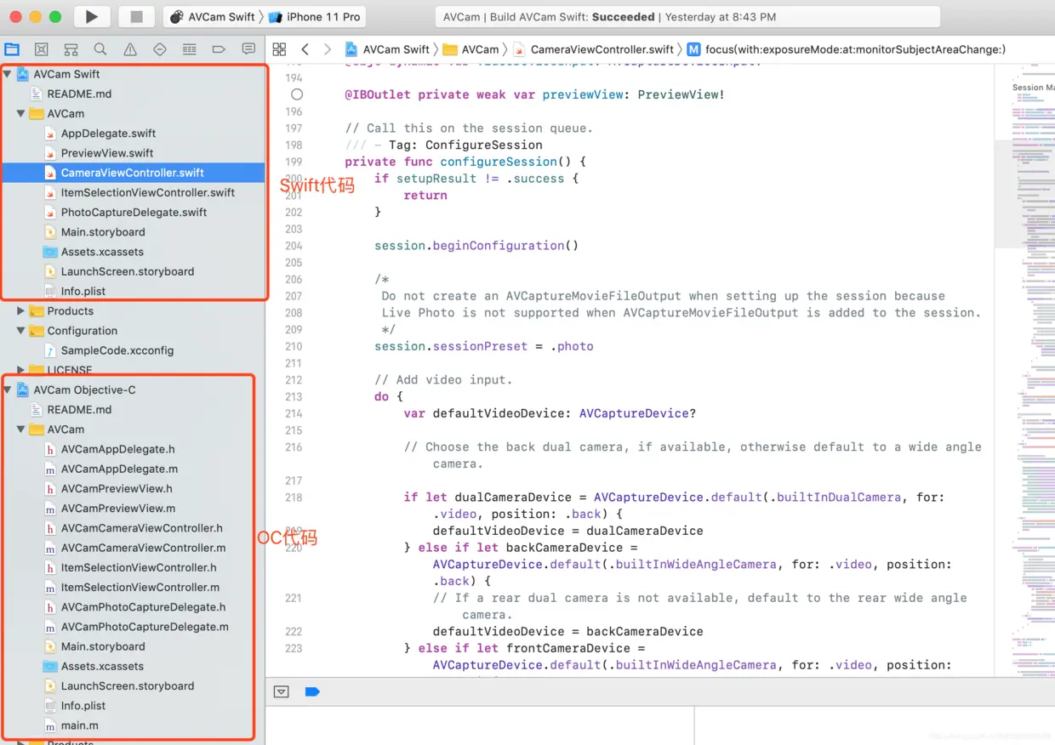This screenshot has width=1055, height=745.
Task: Click the previewView IBOutlet connection circle
Action: pyautogui.click(x=296, y=94)
